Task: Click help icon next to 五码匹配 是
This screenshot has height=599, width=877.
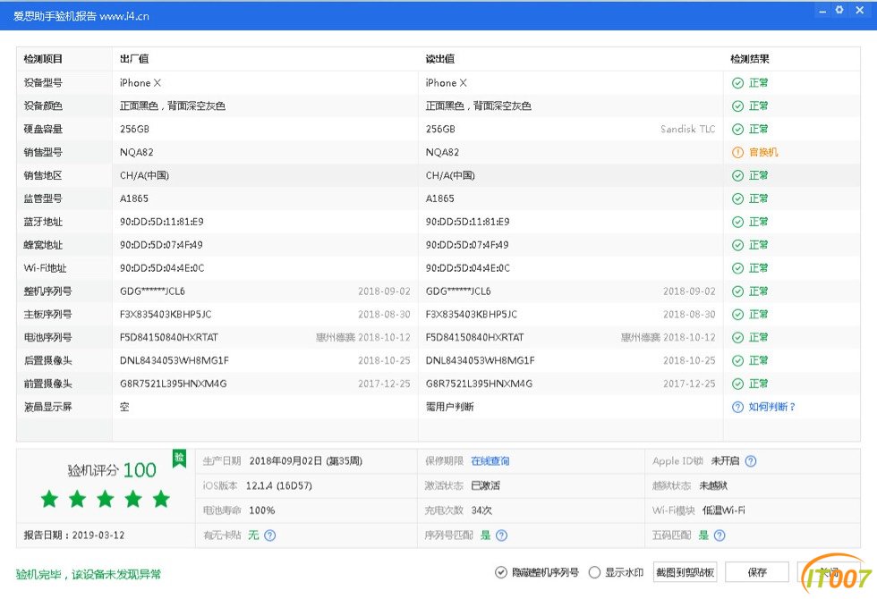Action: (x=719, y=536)
